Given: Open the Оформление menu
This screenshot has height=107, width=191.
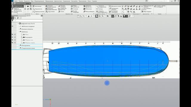Looking at the screenshot, I should [49, 1].
